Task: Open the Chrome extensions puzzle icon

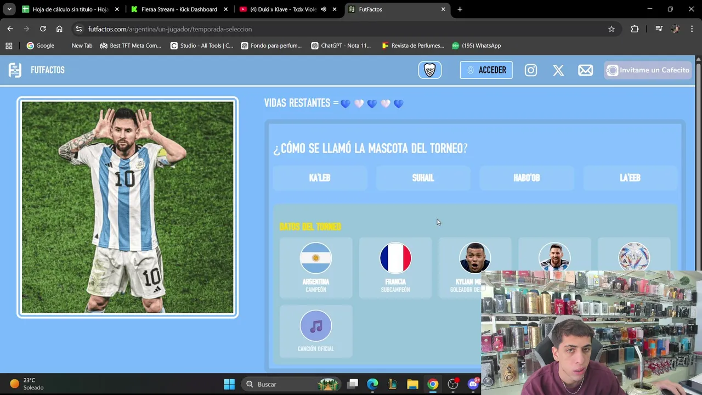Action: pos(635,29)
